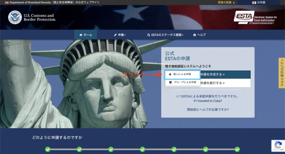This screenshot has width=285, height=154.
Task: Open the ホーム navigation tab
Action: coord(85,35)
